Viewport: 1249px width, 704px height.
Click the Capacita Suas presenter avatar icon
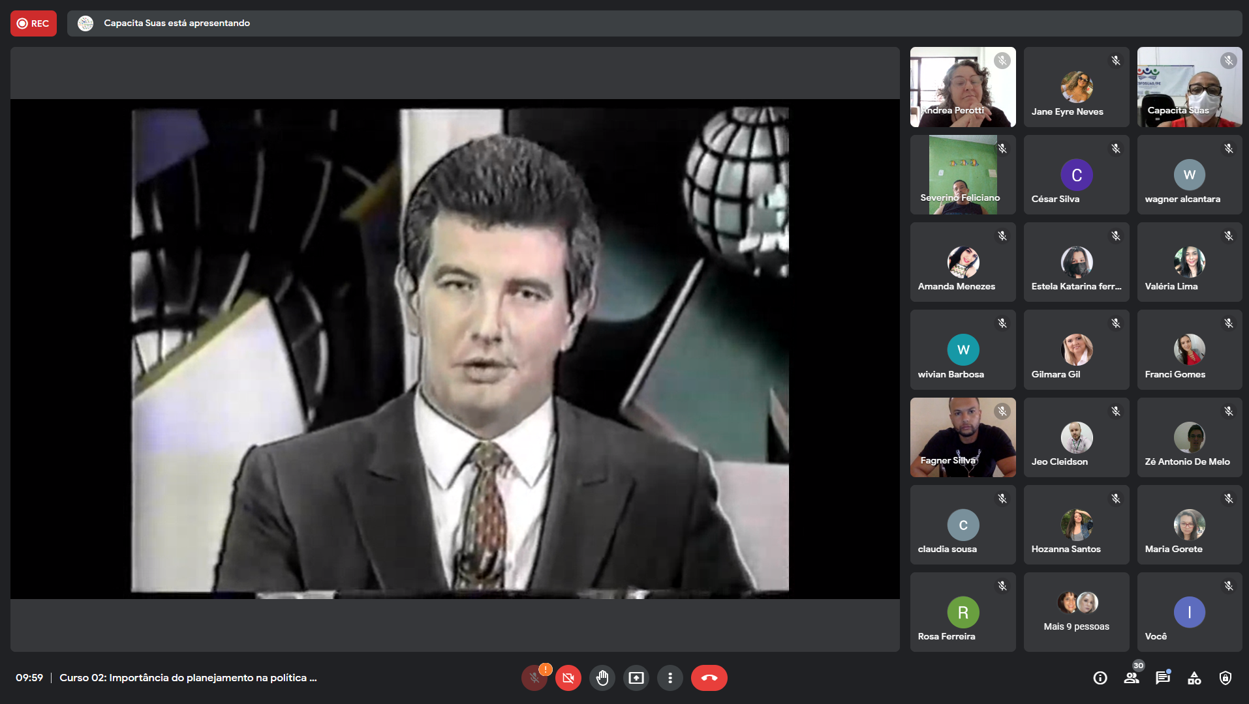click(x=85, y=23)
